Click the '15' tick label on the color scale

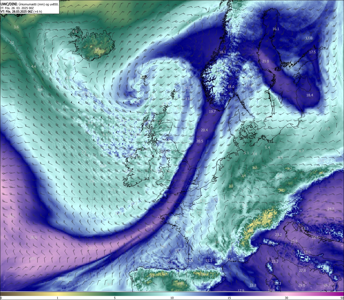pos(229,298)
